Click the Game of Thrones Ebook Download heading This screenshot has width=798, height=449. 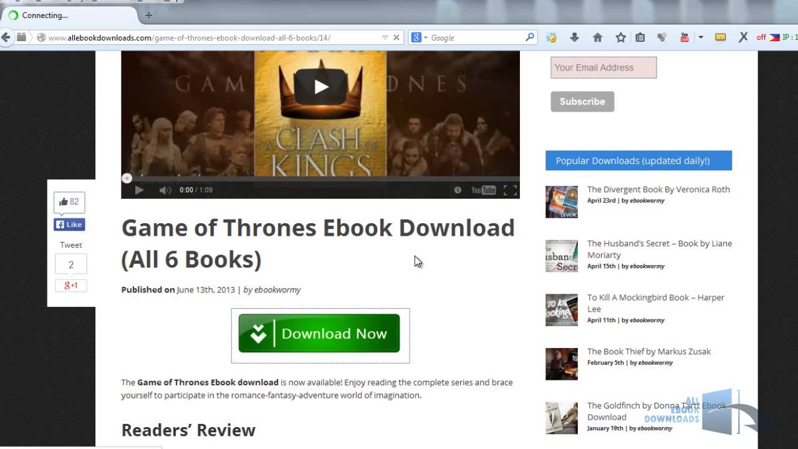[318, 243]
